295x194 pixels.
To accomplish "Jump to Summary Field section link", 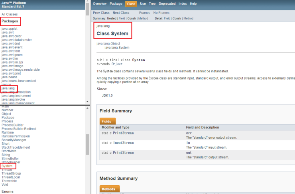I will (122, 18).
